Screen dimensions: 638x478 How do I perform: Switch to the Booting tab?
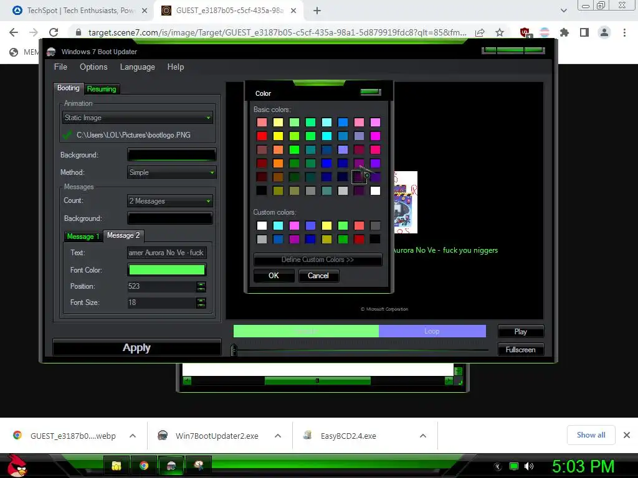coord(69,88)
